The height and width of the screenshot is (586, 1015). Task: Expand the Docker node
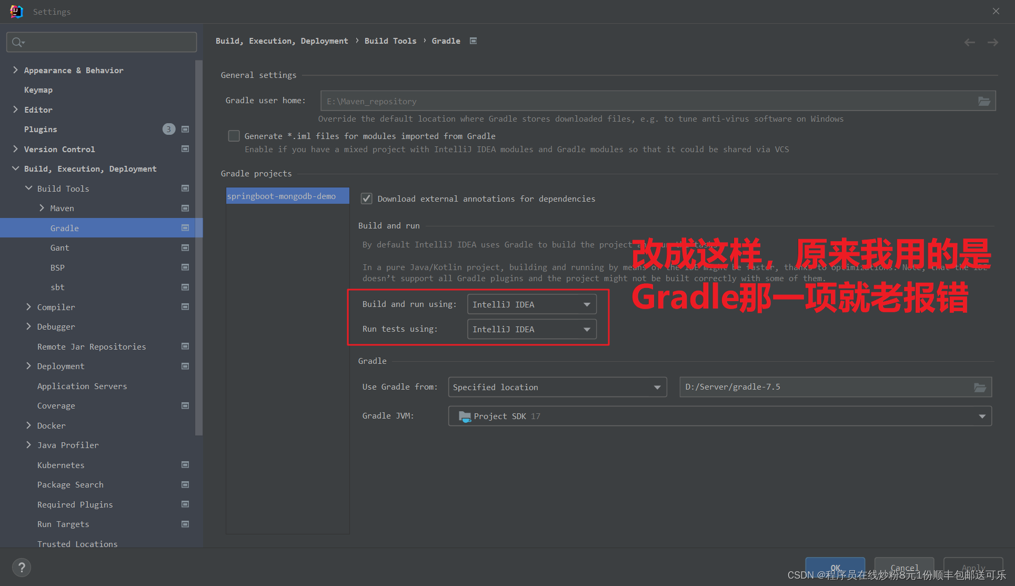click(x=28, y=425)
